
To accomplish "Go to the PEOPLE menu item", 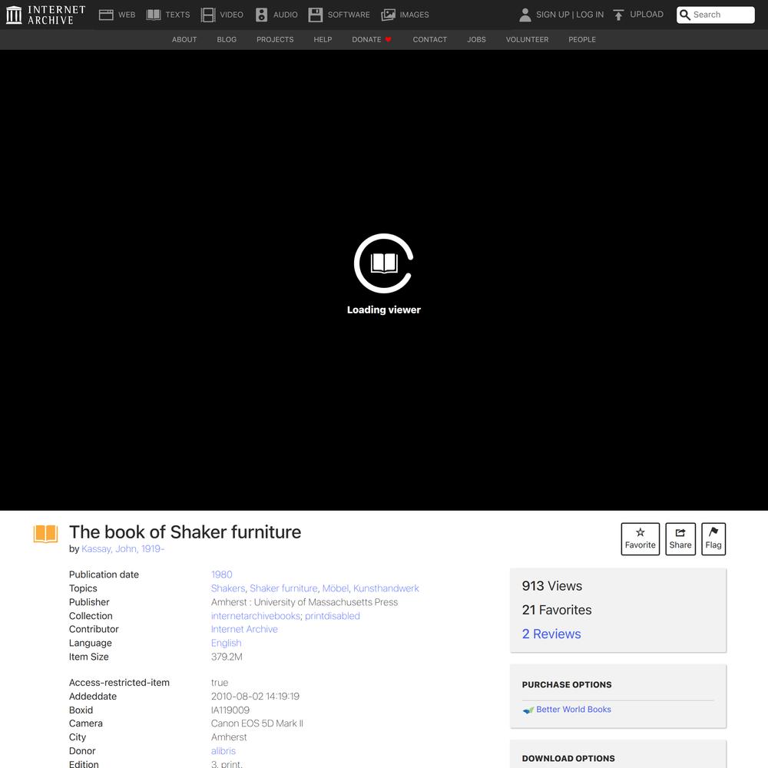I will click(x=582, y=40).
